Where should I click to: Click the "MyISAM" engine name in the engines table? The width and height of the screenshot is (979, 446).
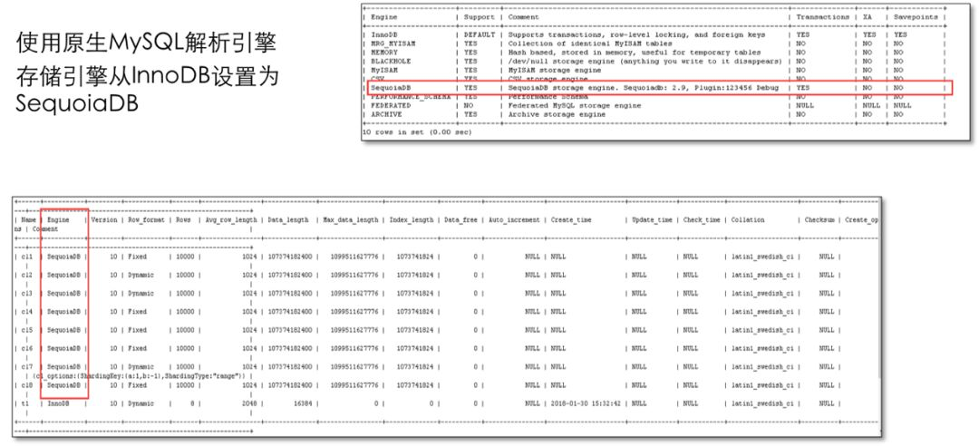pos(384,71)
